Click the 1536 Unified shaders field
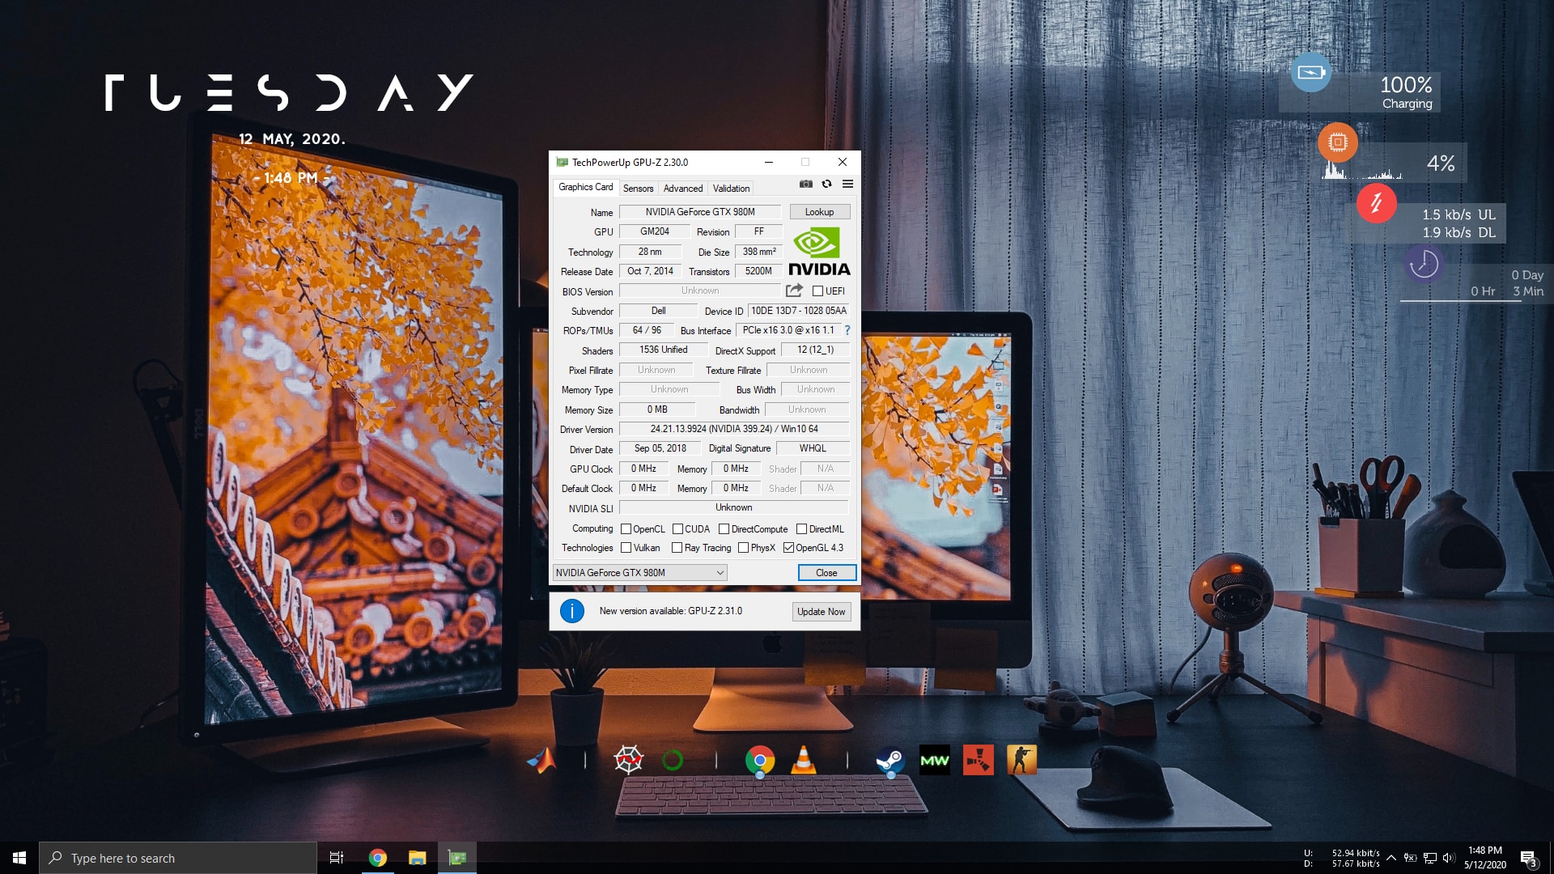This screenshot has width=1554, height=874. point(663,350)
